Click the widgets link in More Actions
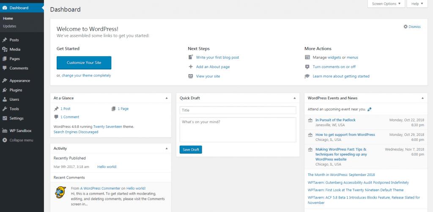 tap(334, 58)
